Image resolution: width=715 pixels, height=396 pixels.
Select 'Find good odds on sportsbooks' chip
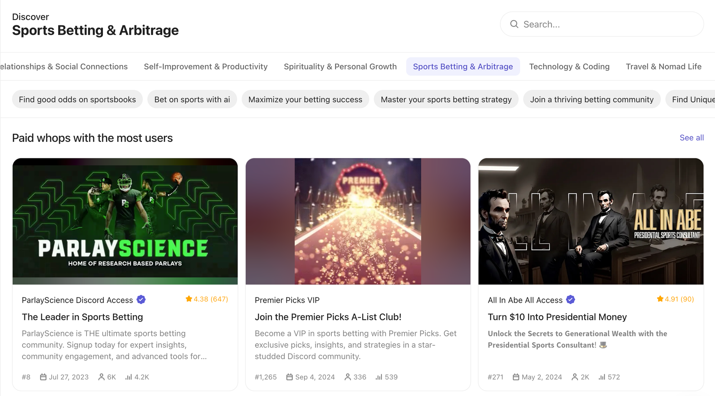[77, 99]
